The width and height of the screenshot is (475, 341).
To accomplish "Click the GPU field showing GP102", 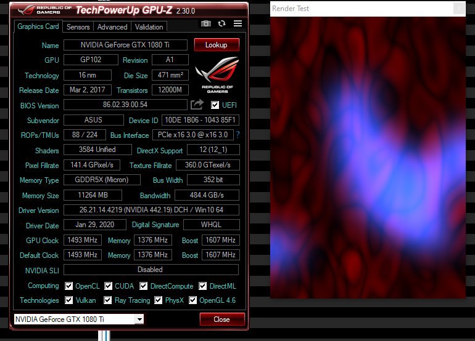I will [x=91, y=60].
